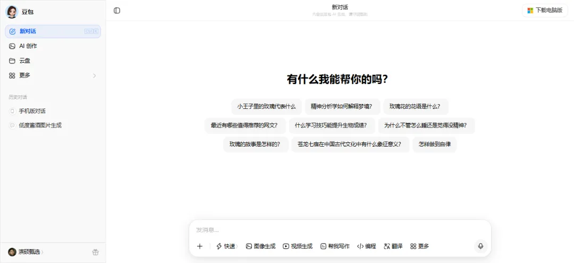Select suggestion 最近有哪些值得推荐的网文?
Viewport: 574px width, 263px height.
244,125
